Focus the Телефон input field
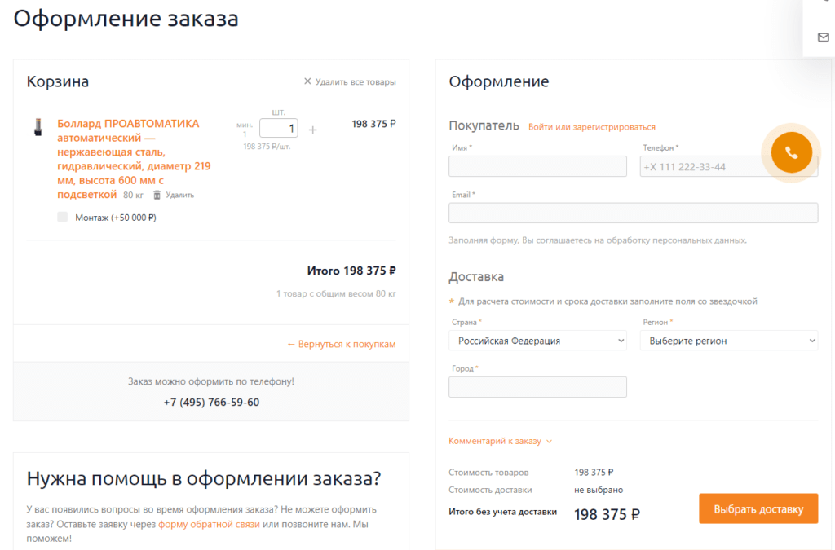 (728, 166)
